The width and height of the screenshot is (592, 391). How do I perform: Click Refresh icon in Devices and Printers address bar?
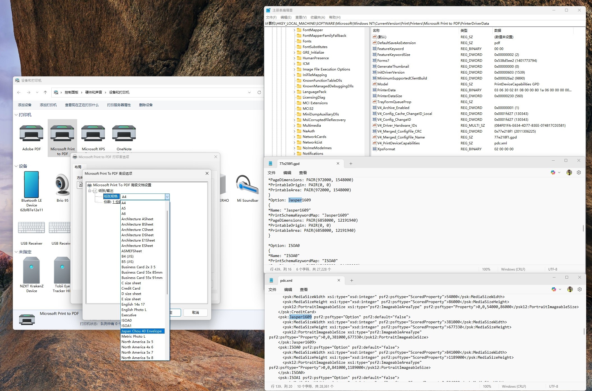click(x=259, y=92)
